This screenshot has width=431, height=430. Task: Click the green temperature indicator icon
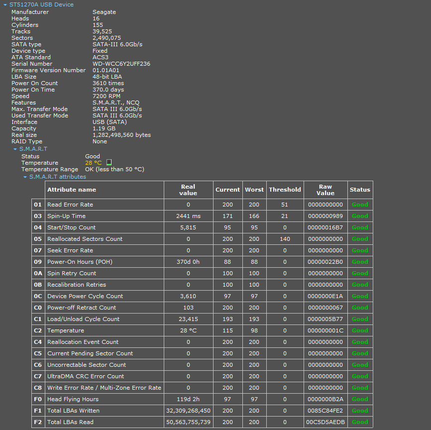(x=109, y=162)
